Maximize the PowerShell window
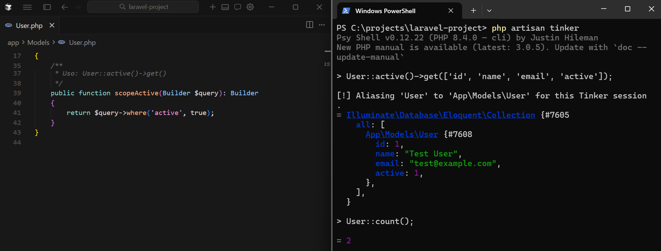Image resolution: width=661 pixels, height=251 pixels. (627, 9)
